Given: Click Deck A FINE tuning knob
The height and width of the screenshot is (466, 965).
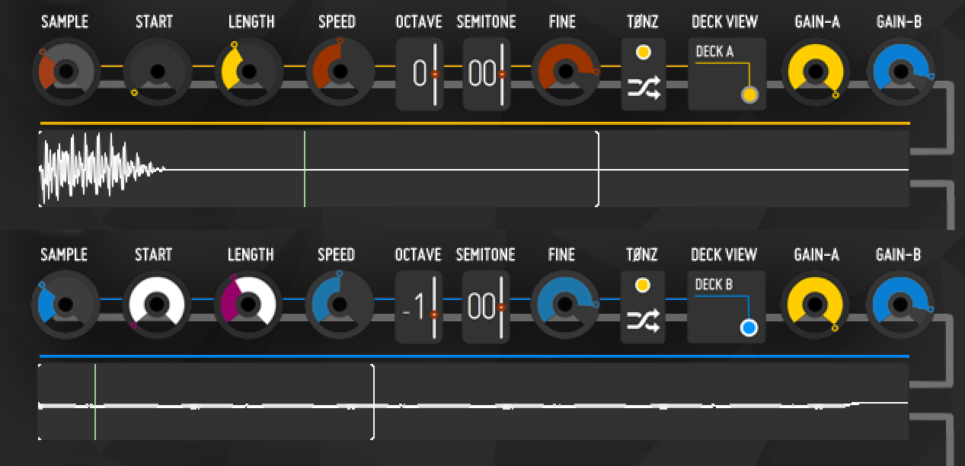Looking at the screenshot, I should pos(565,72).
